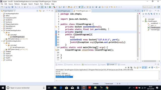Click the Outline view horizontal scrollbar

[x=150, y=61]
